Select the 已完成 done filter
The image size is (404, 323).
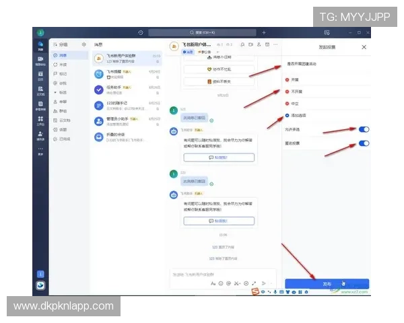coord(69,139)
